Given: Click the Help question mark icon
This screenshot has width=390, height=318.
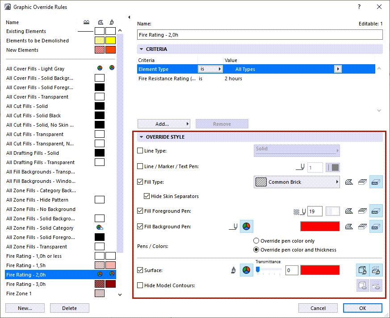Looking at the screenshot, I should tap(359, 7).
